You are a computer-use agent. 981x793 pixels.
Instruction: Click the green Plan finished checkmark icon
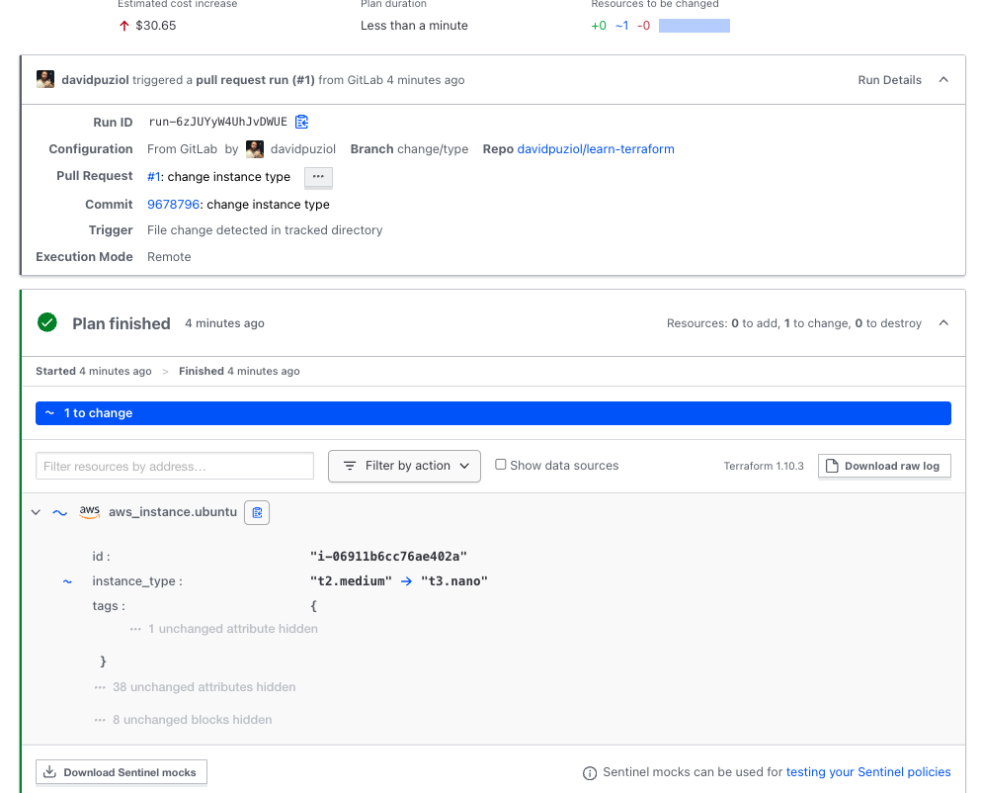(x=46, y=322)
